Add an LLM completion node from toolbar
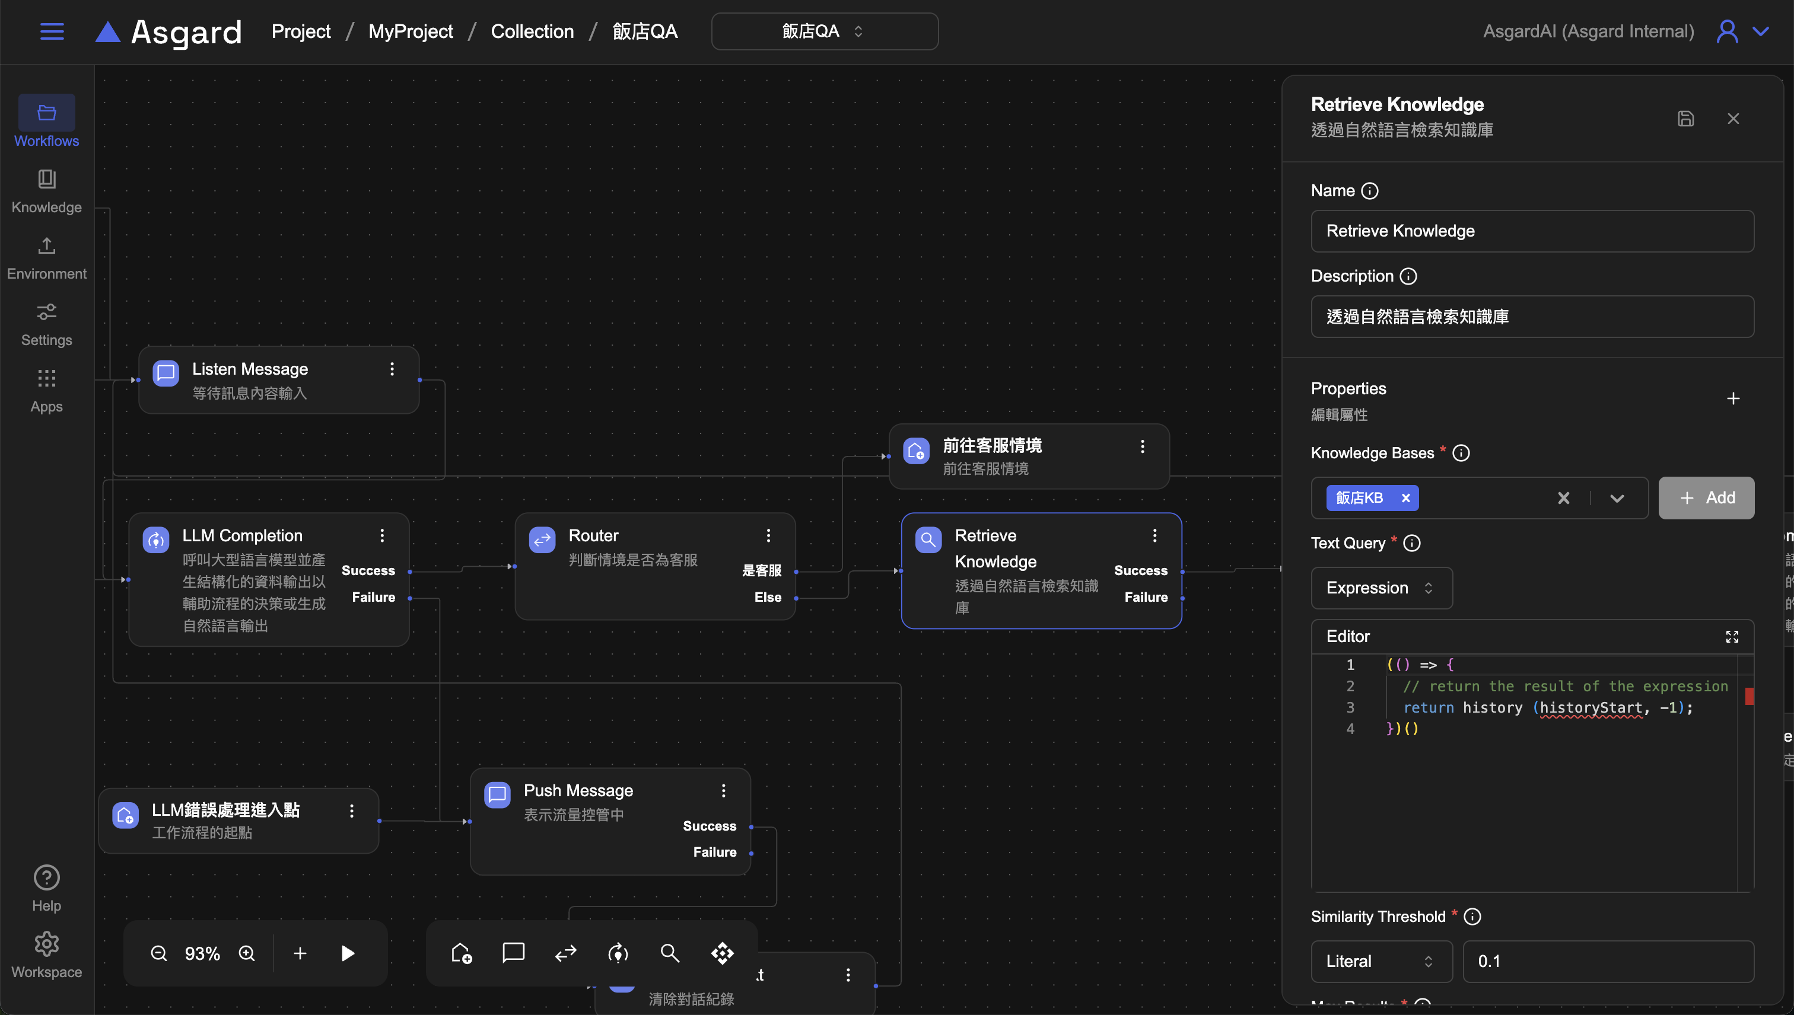 pos(618,953)
